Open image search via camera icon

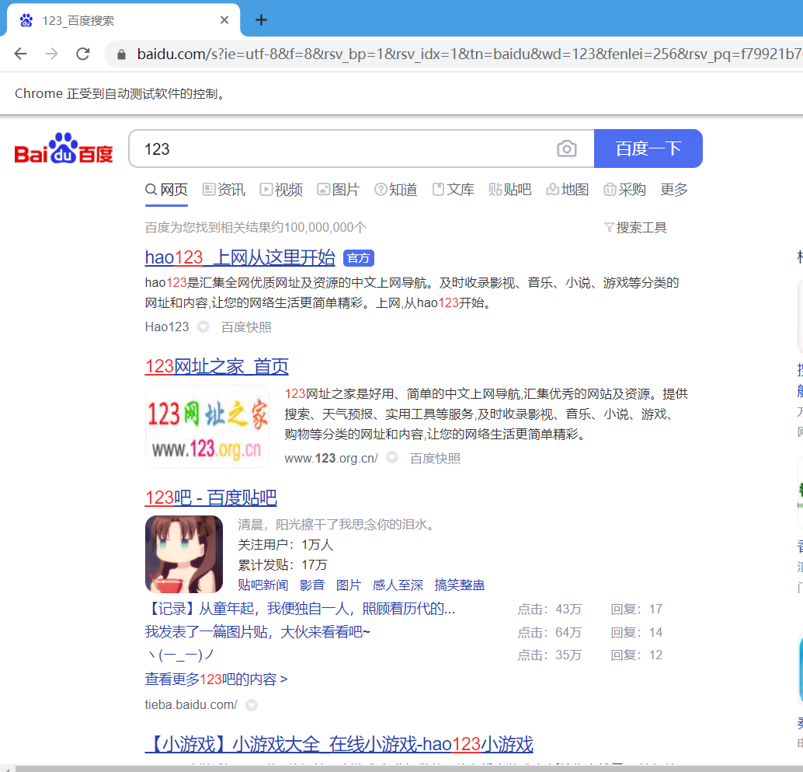pos(566,148)
